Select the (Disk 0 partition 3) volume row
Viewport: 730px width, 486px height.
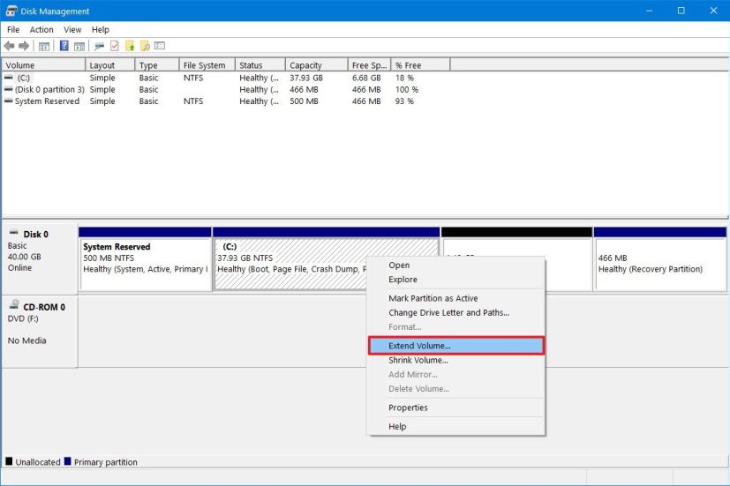49,89
